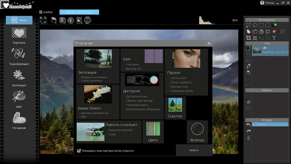The image size is (291, 164).
Task: Click the Zoom out magnifier icon
Action: 45,18
